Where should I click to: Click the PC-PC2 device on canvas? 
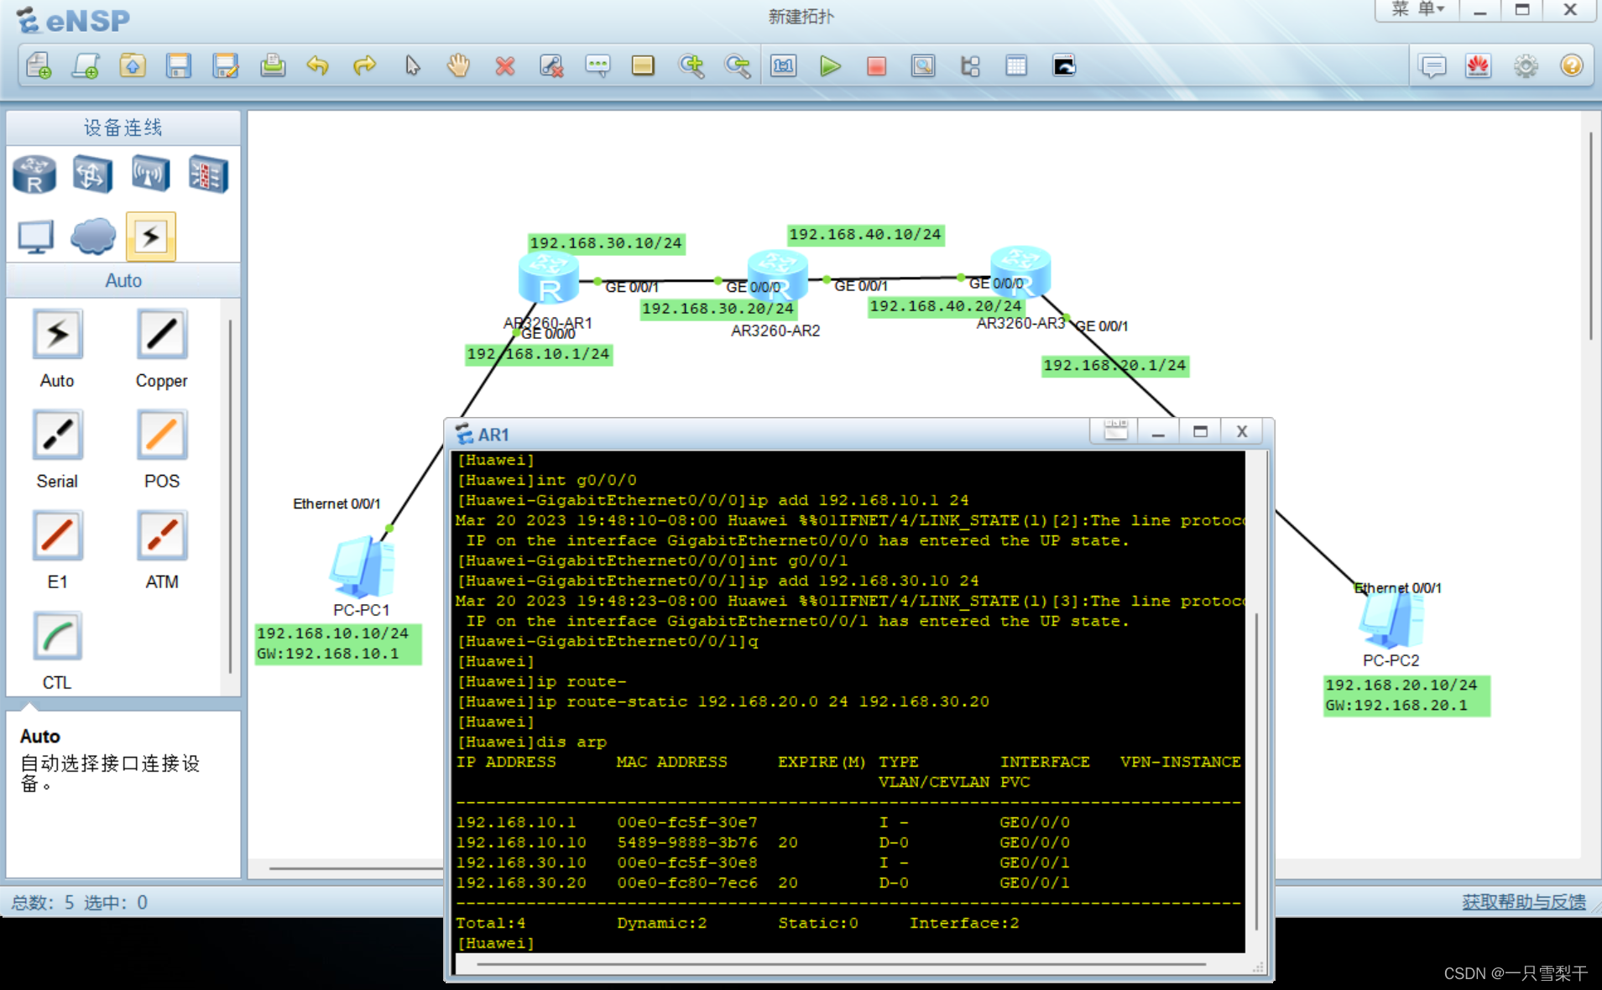tap(1391, 621)
